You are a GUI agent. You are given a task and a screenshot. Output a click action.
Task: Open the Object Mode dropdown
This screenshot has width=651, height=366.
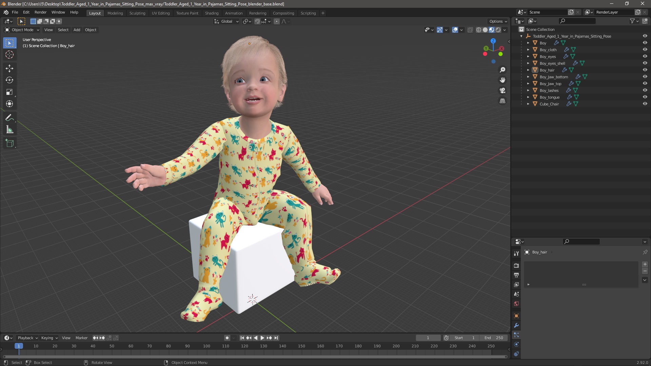22,30
